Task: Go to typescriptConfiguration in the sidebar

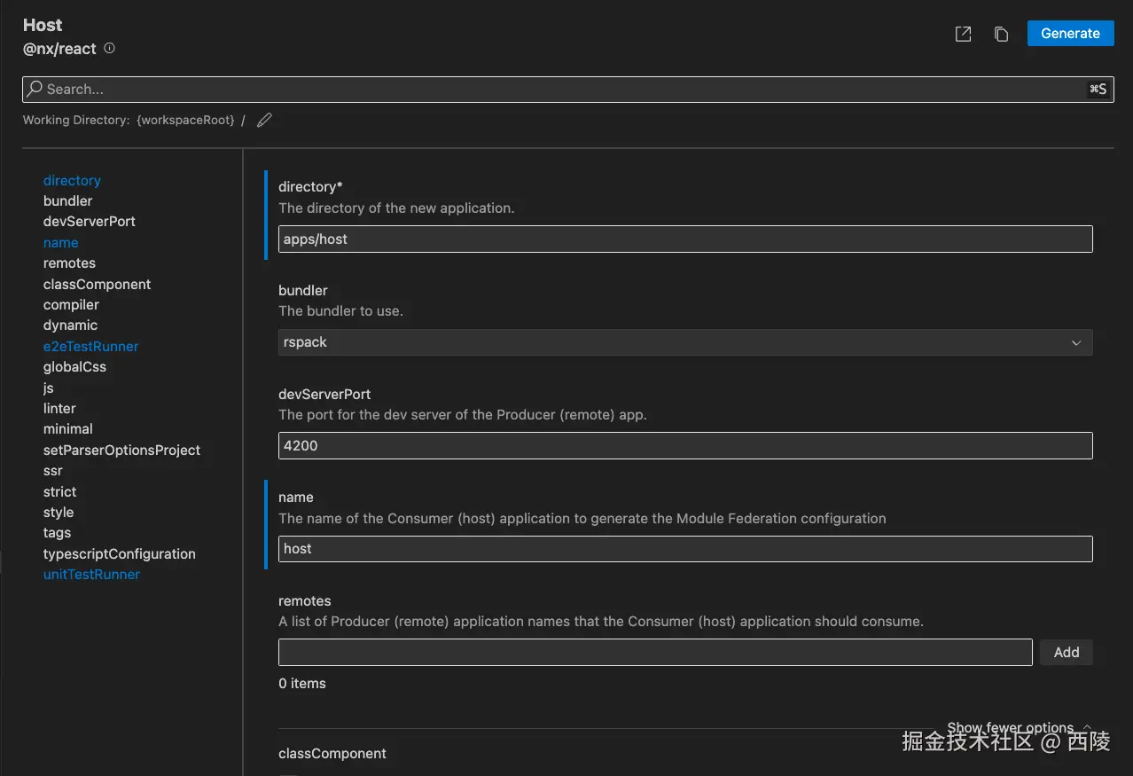Action: (x=120, y=553)
